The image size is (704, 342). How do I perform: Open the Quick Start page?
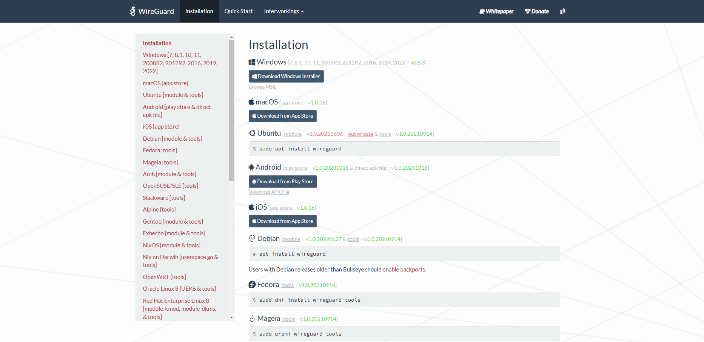pyautogui.click(x=239, y=11)
